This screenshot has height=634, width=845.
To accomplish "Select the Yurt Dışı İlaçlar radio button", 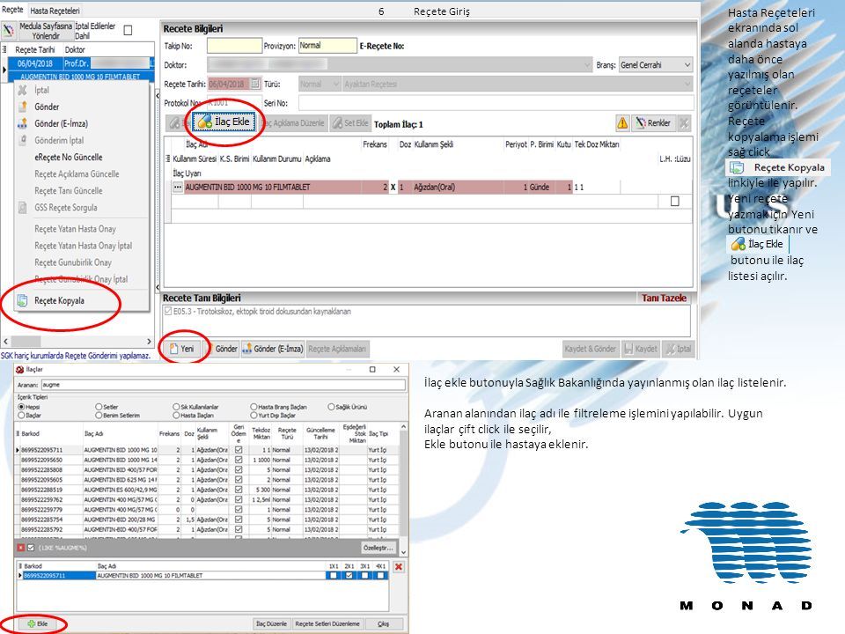I will point(253,415).
